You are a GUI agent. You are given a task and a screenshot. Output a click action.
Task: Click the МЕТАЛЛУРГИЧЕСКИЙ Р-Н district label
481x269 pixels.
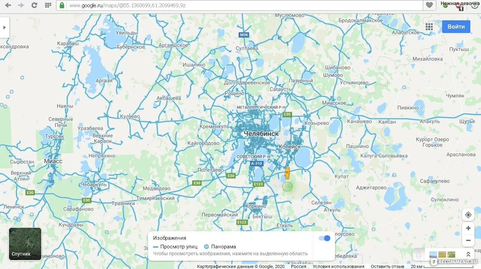[262, 107]
